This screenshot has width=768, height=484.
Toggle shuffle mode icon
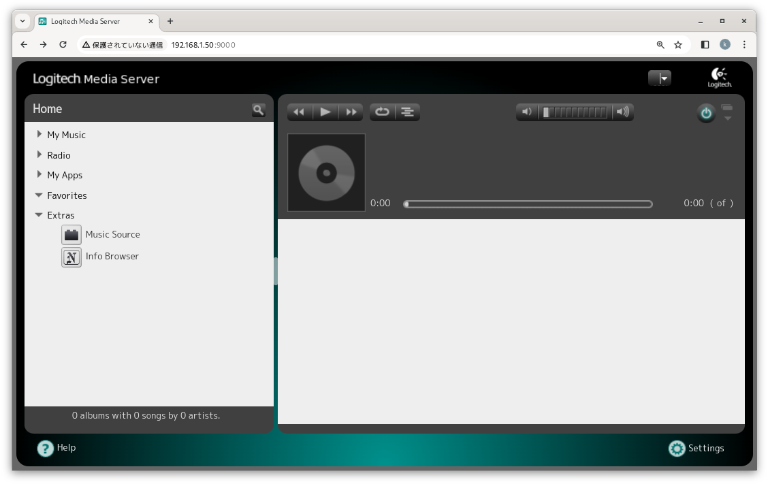[408, 112]
